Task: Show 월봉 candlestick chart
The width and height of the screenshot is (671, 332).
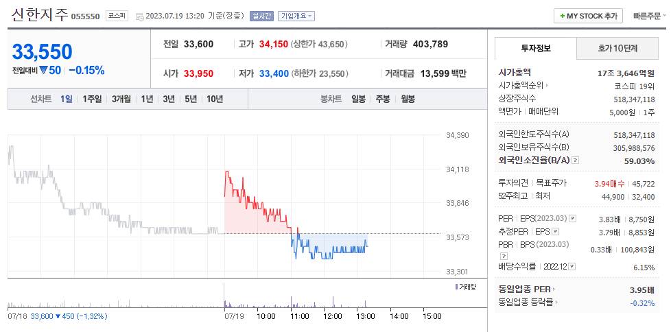Action: coord(408,99)
